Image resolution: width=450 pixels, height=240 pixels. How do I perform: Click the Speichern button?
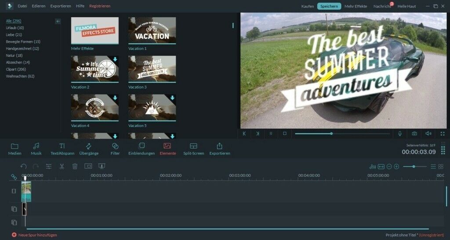329,6
